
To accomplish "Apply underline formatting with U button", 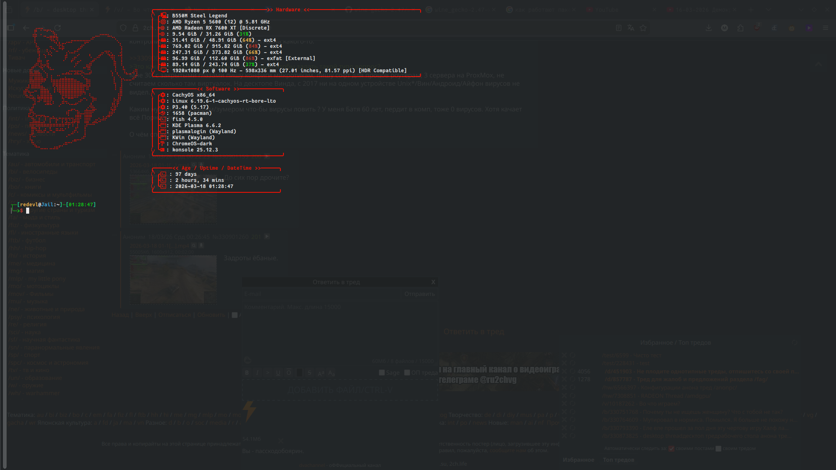I will click(278, 373).
